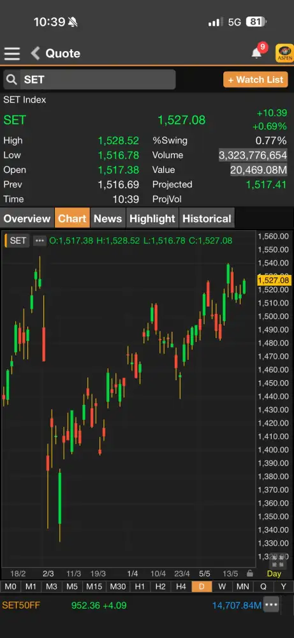This screenshot has width=294, height=638.
Task: Select the M15 timeframe
Action: [94, 587]
